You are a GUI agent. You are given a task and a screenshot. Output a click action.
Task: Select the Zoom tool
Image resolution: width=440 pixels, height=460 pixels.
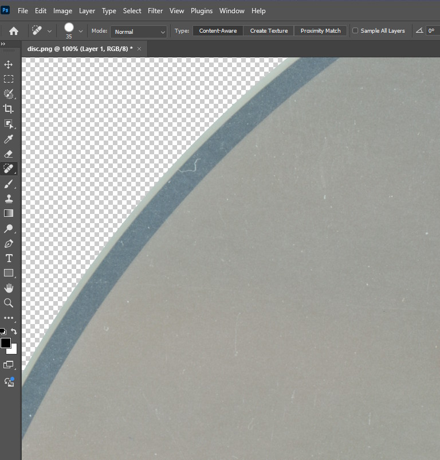(9, 303)
